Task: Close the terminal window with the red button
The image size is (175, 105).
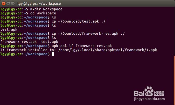Action: (x=3, y=3)
